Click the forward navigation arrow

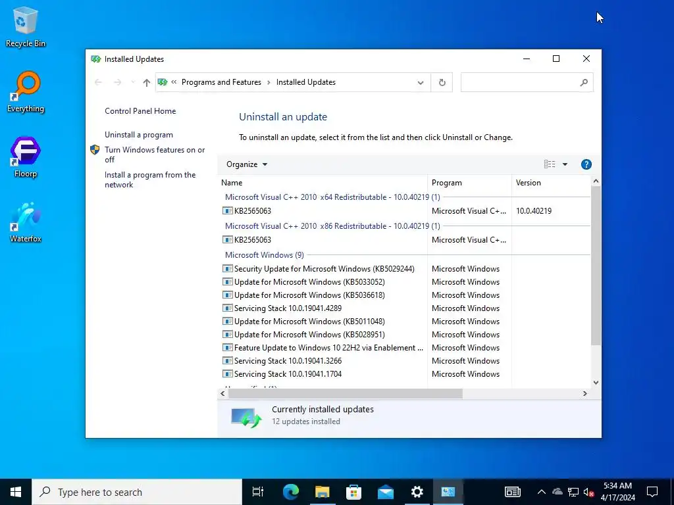click(117, 82)
